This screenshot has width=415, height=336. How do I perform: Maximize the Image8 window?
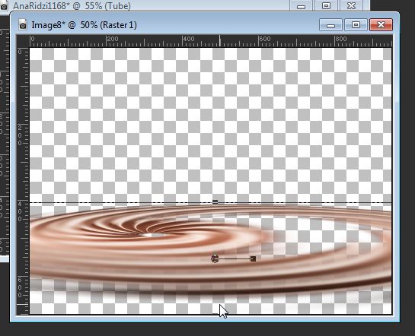tap(356, 25)
